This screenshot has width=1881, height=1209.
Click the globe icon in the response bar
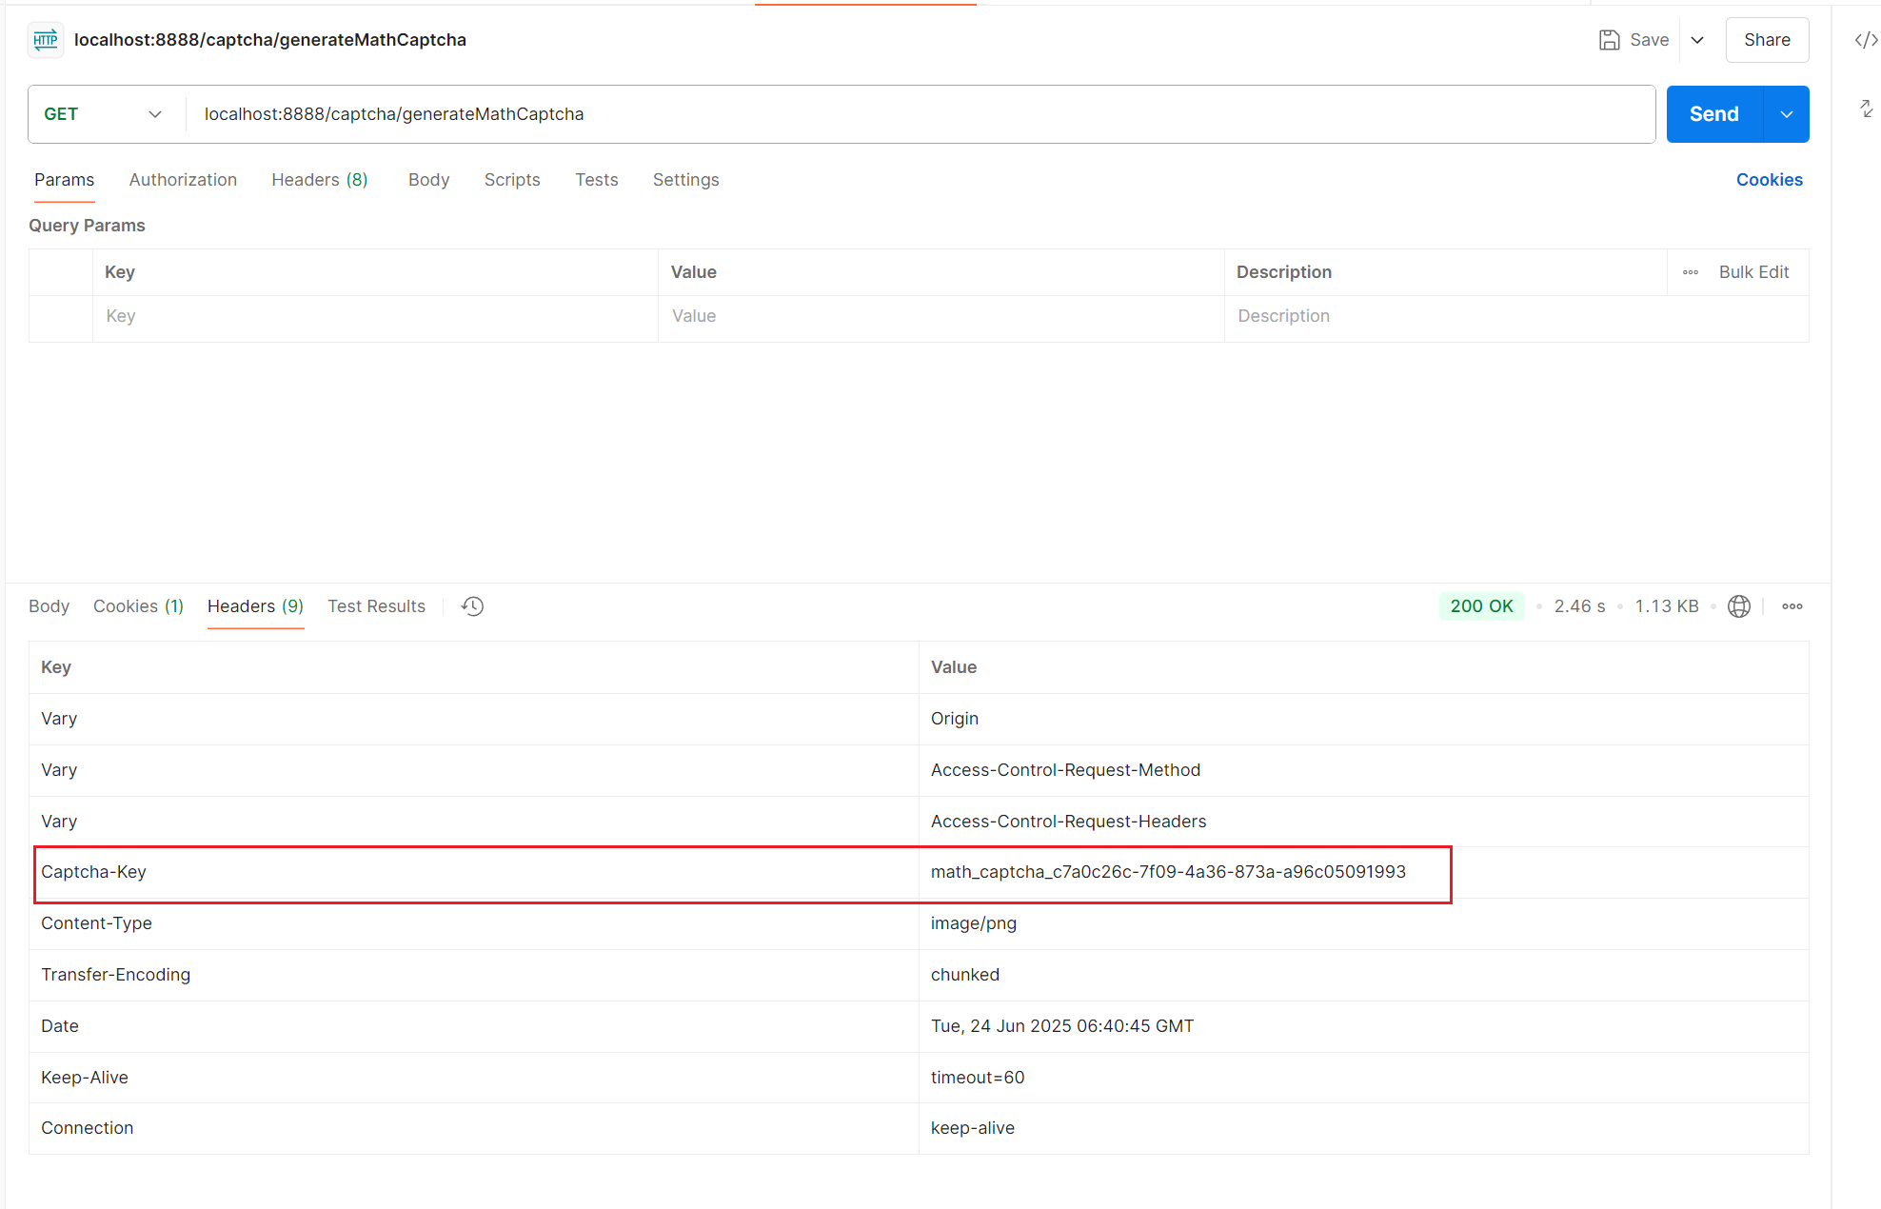(1739, 605)
